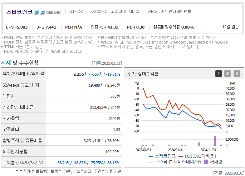Select 313,453주 / 8억원 volume value
This screenshot has width=245, height=176.
pos(105,107)
